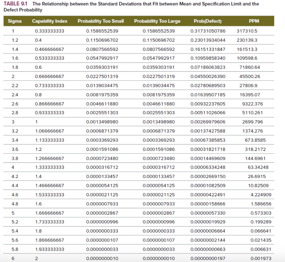Select PPM value 318.2172
Image resolution: width=285 pixels, height=262 pixels.
click(x=255, y=149)
